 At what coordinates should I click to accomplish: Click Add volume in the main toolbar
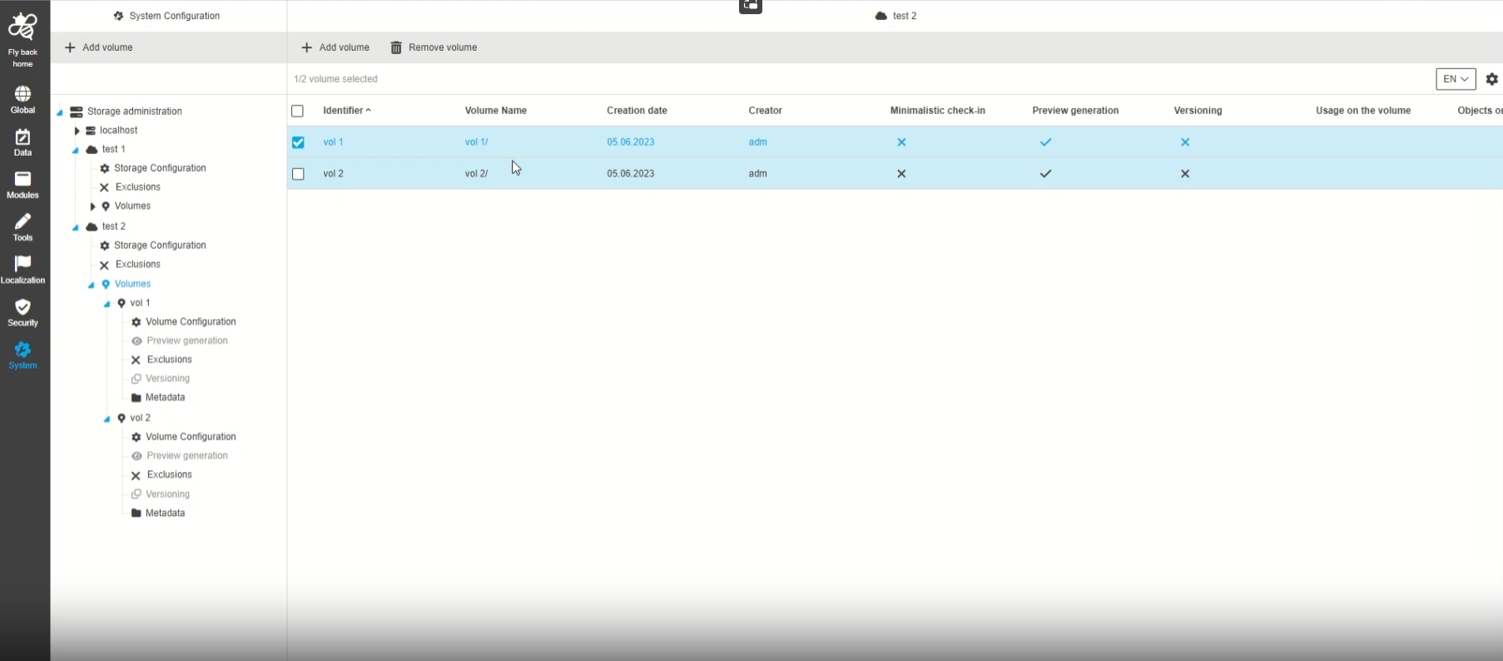335,47
